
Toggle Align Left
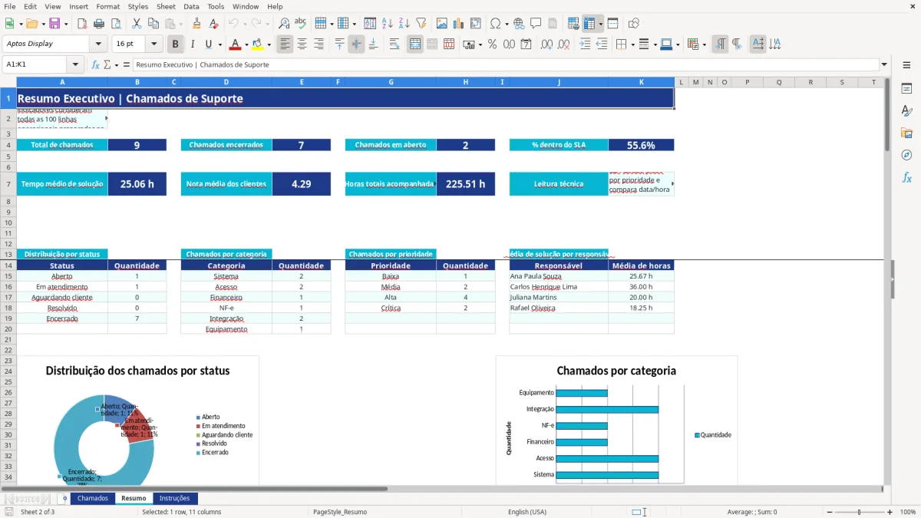pyautogui.click(x=285, y=45)
